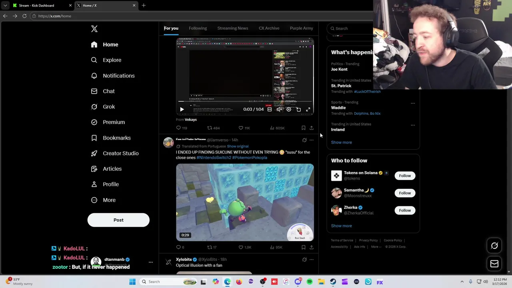Switch to the For you tab
Screen dimensions: 512x288
click(171, 28)
